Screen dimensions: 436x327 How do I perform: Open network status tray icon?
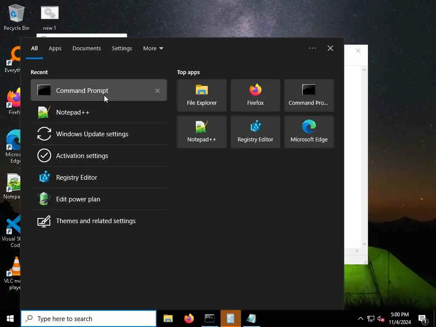pyautogui.click(x=371, y=318)
